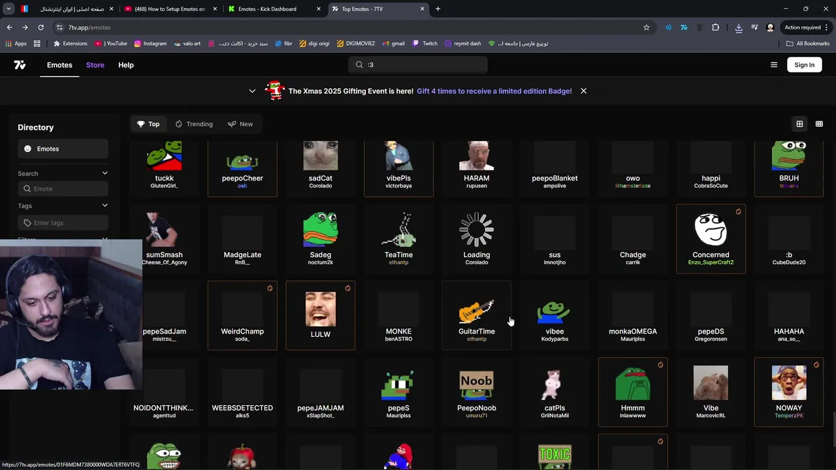Click the MadgeLate emote name
Image resolution: width=836 pixels, height=470 pixels.
(x=242, y=255)
